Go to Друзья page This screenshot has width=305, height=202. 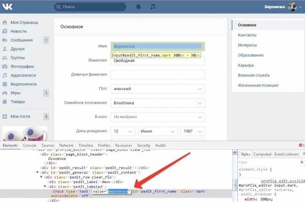click(x=17, y=49)
